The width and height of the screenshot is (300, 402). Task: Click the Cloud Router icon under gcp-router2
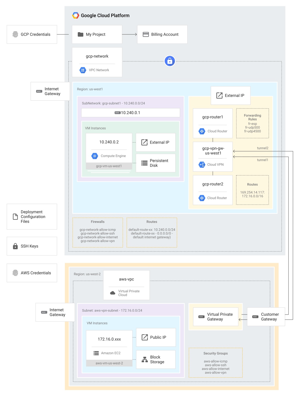click(x=202, y=198)
